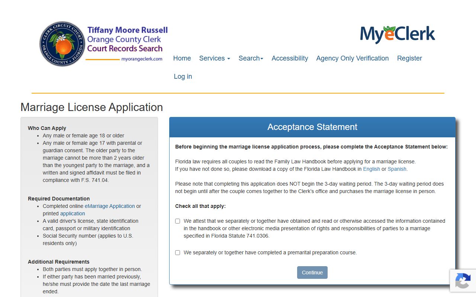This screenshot has height=297, width=476.
Task: Click the Social Security number requirement text
Action: click(x=88, y=239)
